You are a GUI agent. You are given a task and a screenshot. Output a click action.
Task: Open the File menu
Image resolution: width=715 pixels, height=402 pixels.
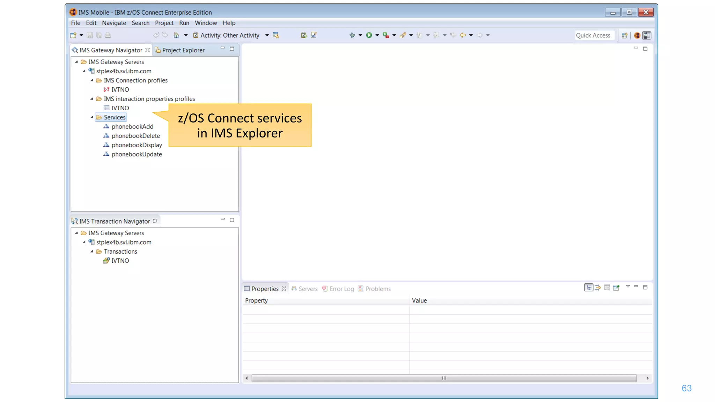click(75, 23)
